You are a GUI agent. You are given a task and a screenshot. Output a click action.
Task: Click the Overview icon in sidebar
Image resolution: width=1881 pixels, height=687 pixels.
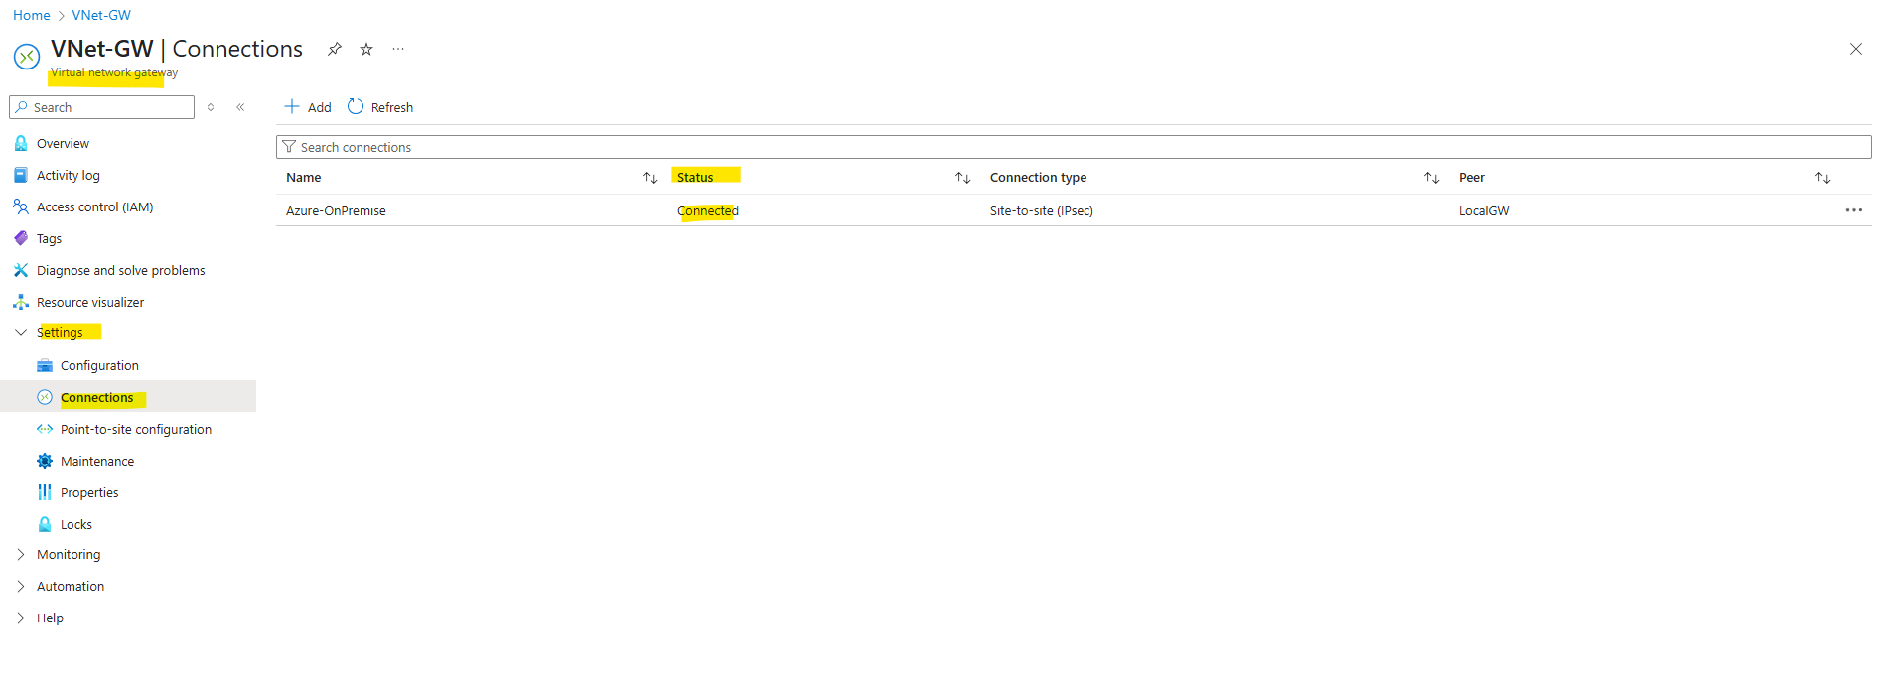point(21,143)
